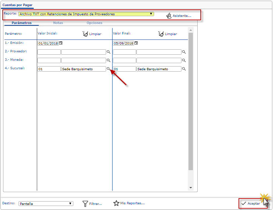Click search icon for initial Moneda
This screenshot has height=210, width=273.
click(108, 60)
